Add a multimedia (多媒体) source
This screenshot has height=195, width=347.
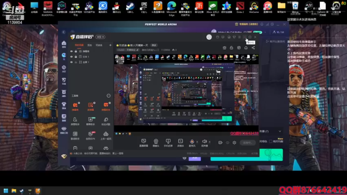180,143
